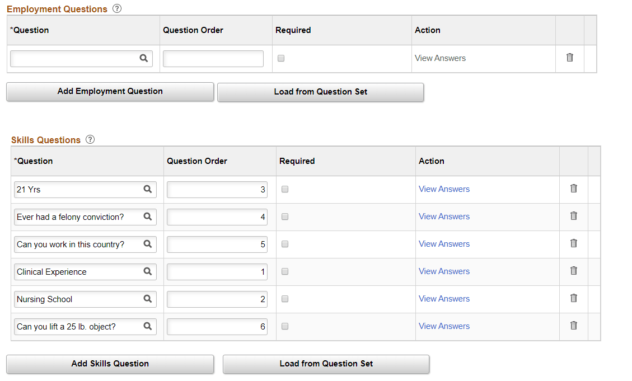Open help for Skills Questions section

click(90, 139)
